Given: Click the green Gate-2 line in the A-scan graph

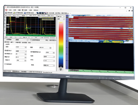Looking at the screenshot, I should pos(28,28).
